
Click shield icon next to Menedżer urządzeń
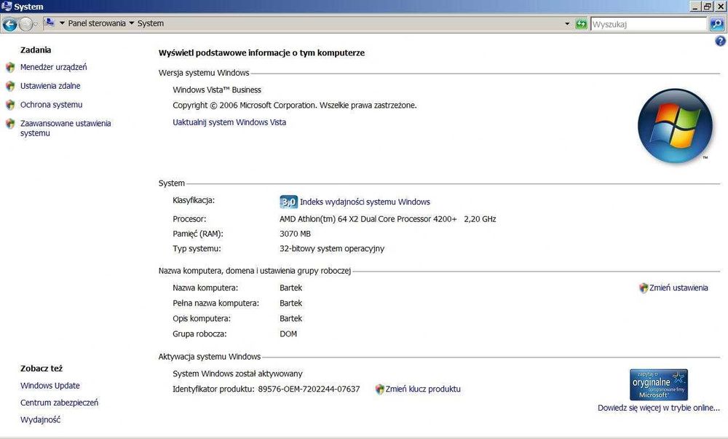pos(10,67)
